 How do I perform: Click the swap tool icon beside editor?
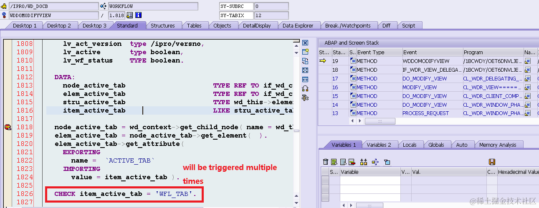pos(305,61)
